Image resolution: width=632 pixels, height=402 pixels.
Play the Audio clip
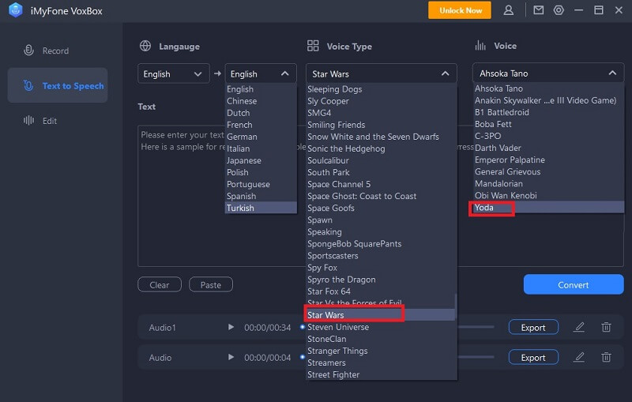[231, 357]
